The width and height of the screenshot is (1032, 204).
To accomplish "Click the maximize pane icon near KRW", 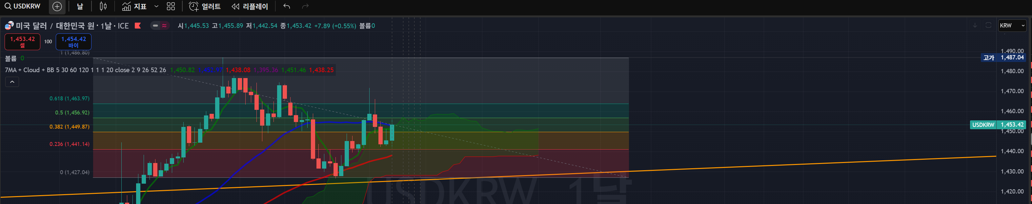I will (x=988, y=25).
